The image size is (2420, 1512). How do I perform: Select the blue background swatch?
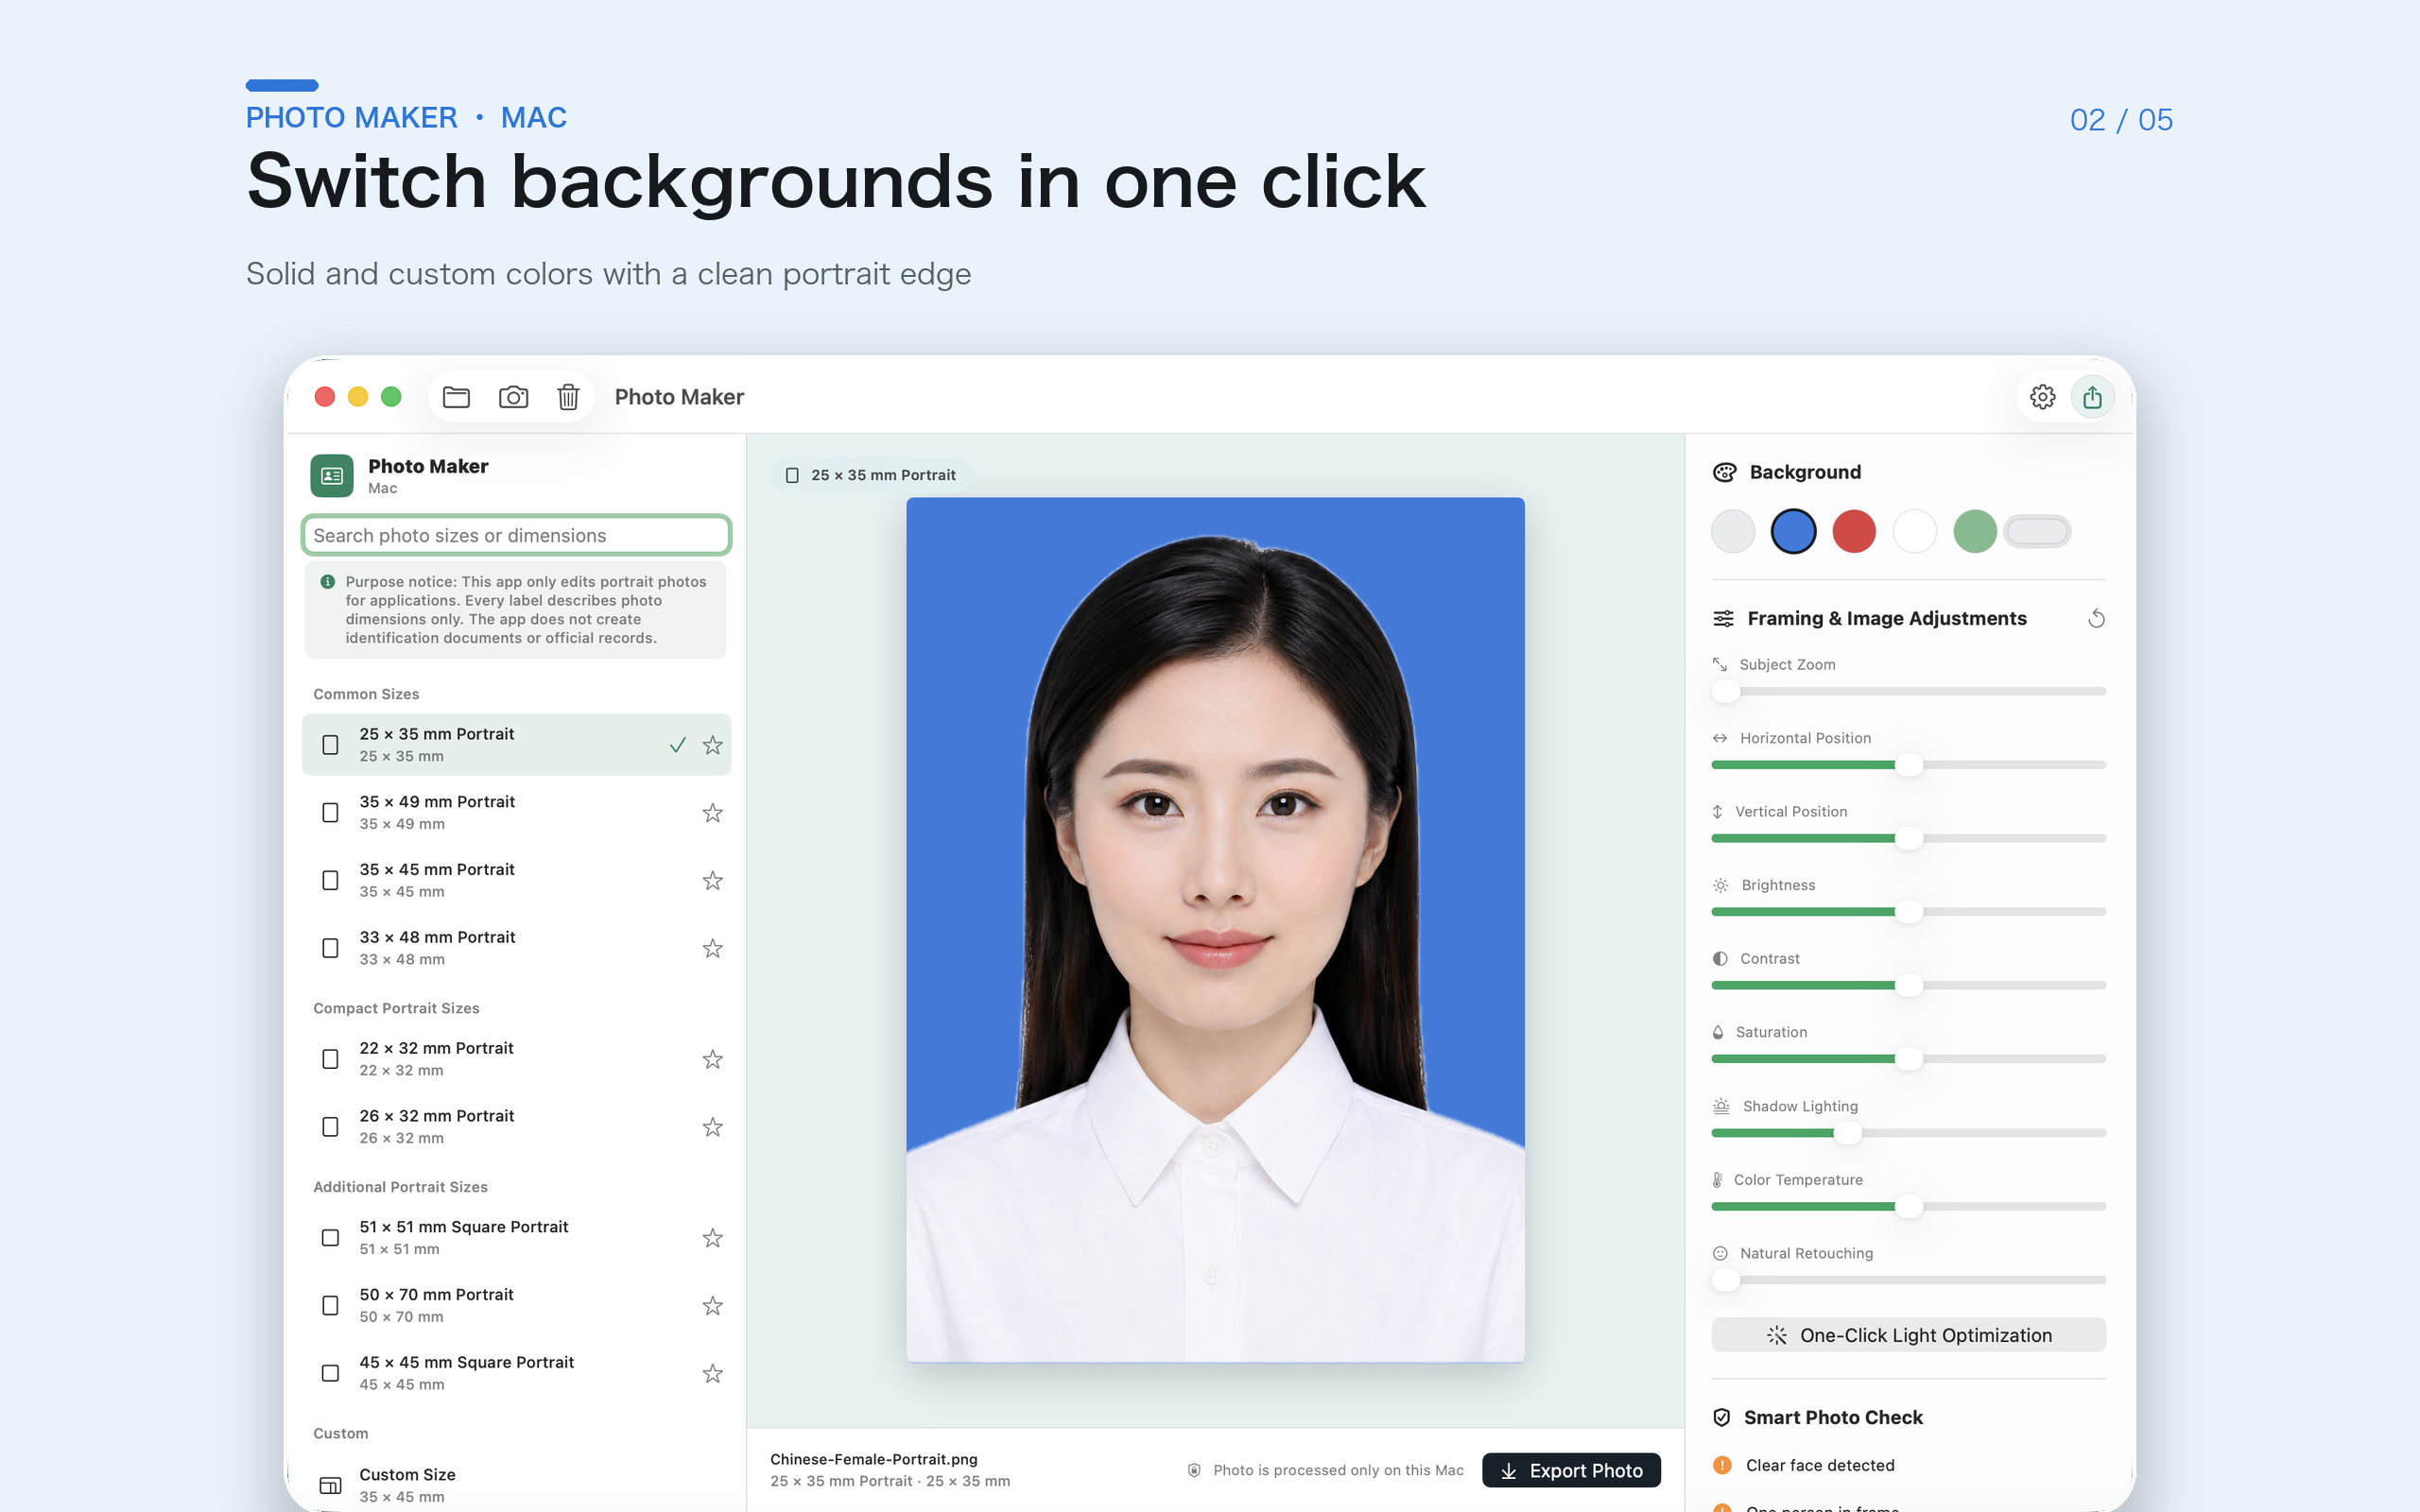point(1793,531)
